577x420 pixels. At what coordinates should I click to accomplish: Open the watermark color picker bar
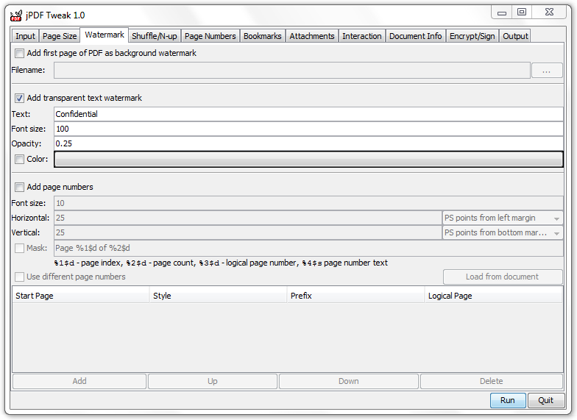[x=308, y=159]
